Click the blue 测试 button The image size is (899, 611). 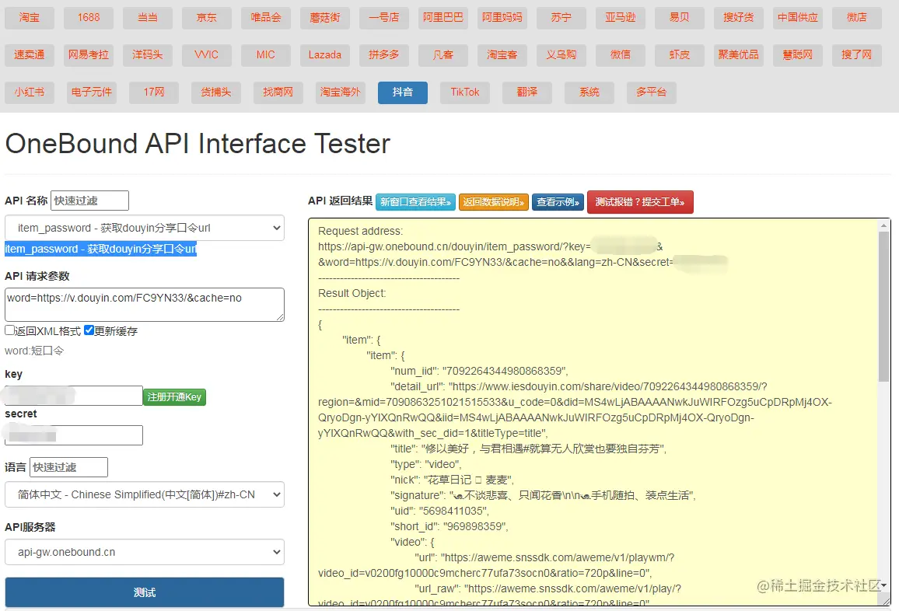[145, 592]
